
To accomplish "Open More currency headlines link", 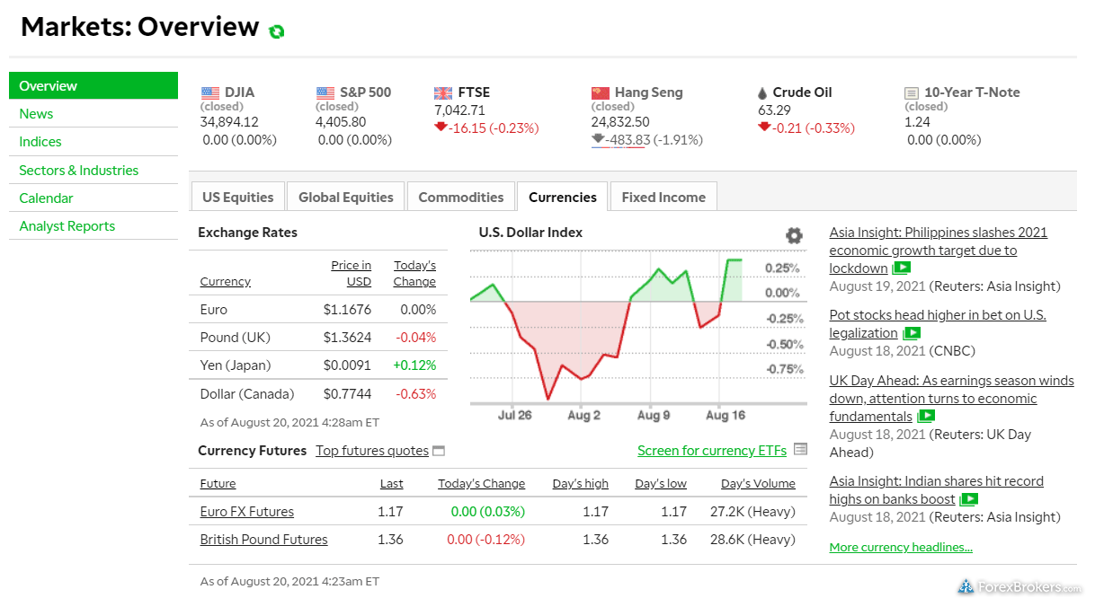I will [x=901, y=547].
